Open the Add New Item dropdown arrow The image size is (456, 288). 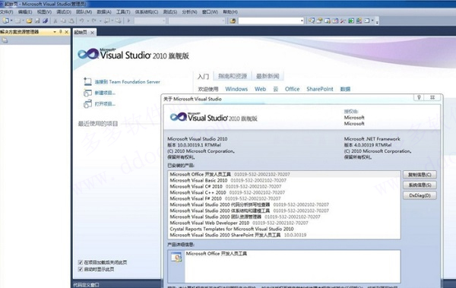coord(23,21)
